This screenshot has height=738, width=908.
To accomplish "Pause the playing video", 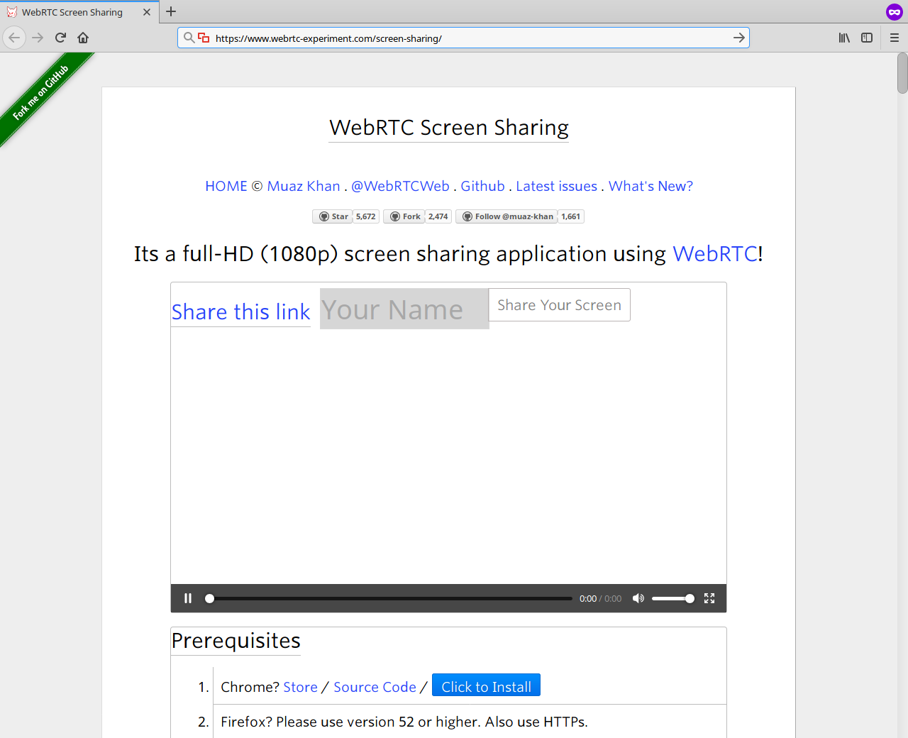I will pos(188,598).
